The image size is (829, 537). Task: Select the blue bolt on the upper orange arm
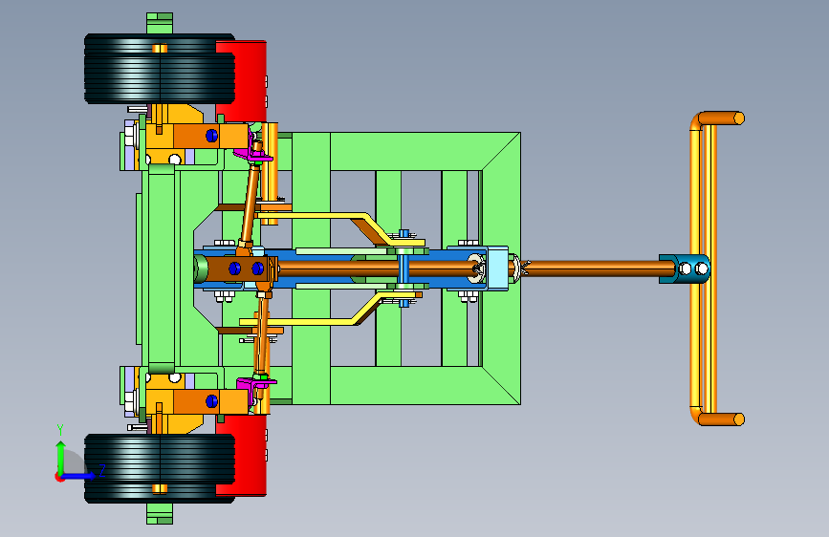(x=211, y=136)
